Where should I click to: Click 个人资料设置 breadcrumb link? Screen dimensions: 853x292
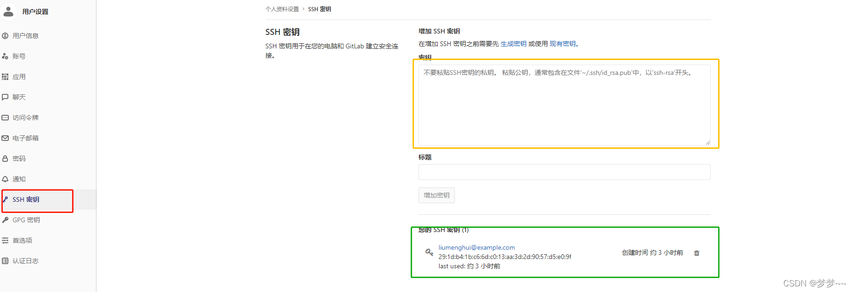282,9
